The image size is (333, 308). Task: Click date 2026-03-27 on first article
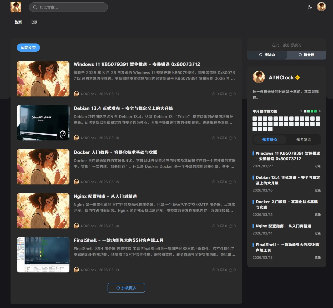[x=109, y=94]
